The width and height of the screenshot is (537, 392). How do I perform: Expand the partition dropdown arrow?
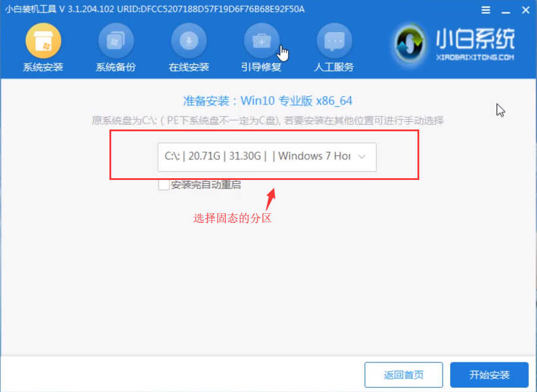coord(362,157)
